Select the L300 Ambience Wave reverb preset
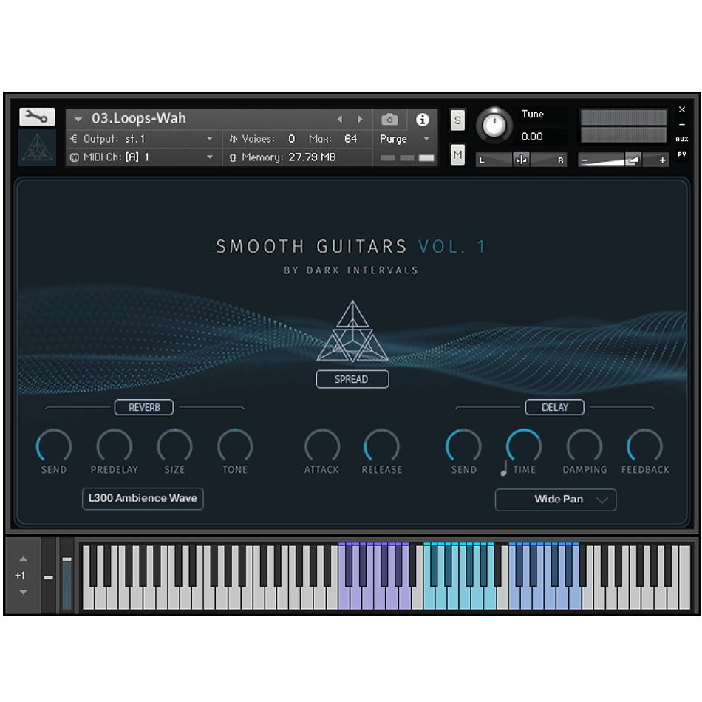Viewport: 702px width, 702px height. [x=143, y=499]
